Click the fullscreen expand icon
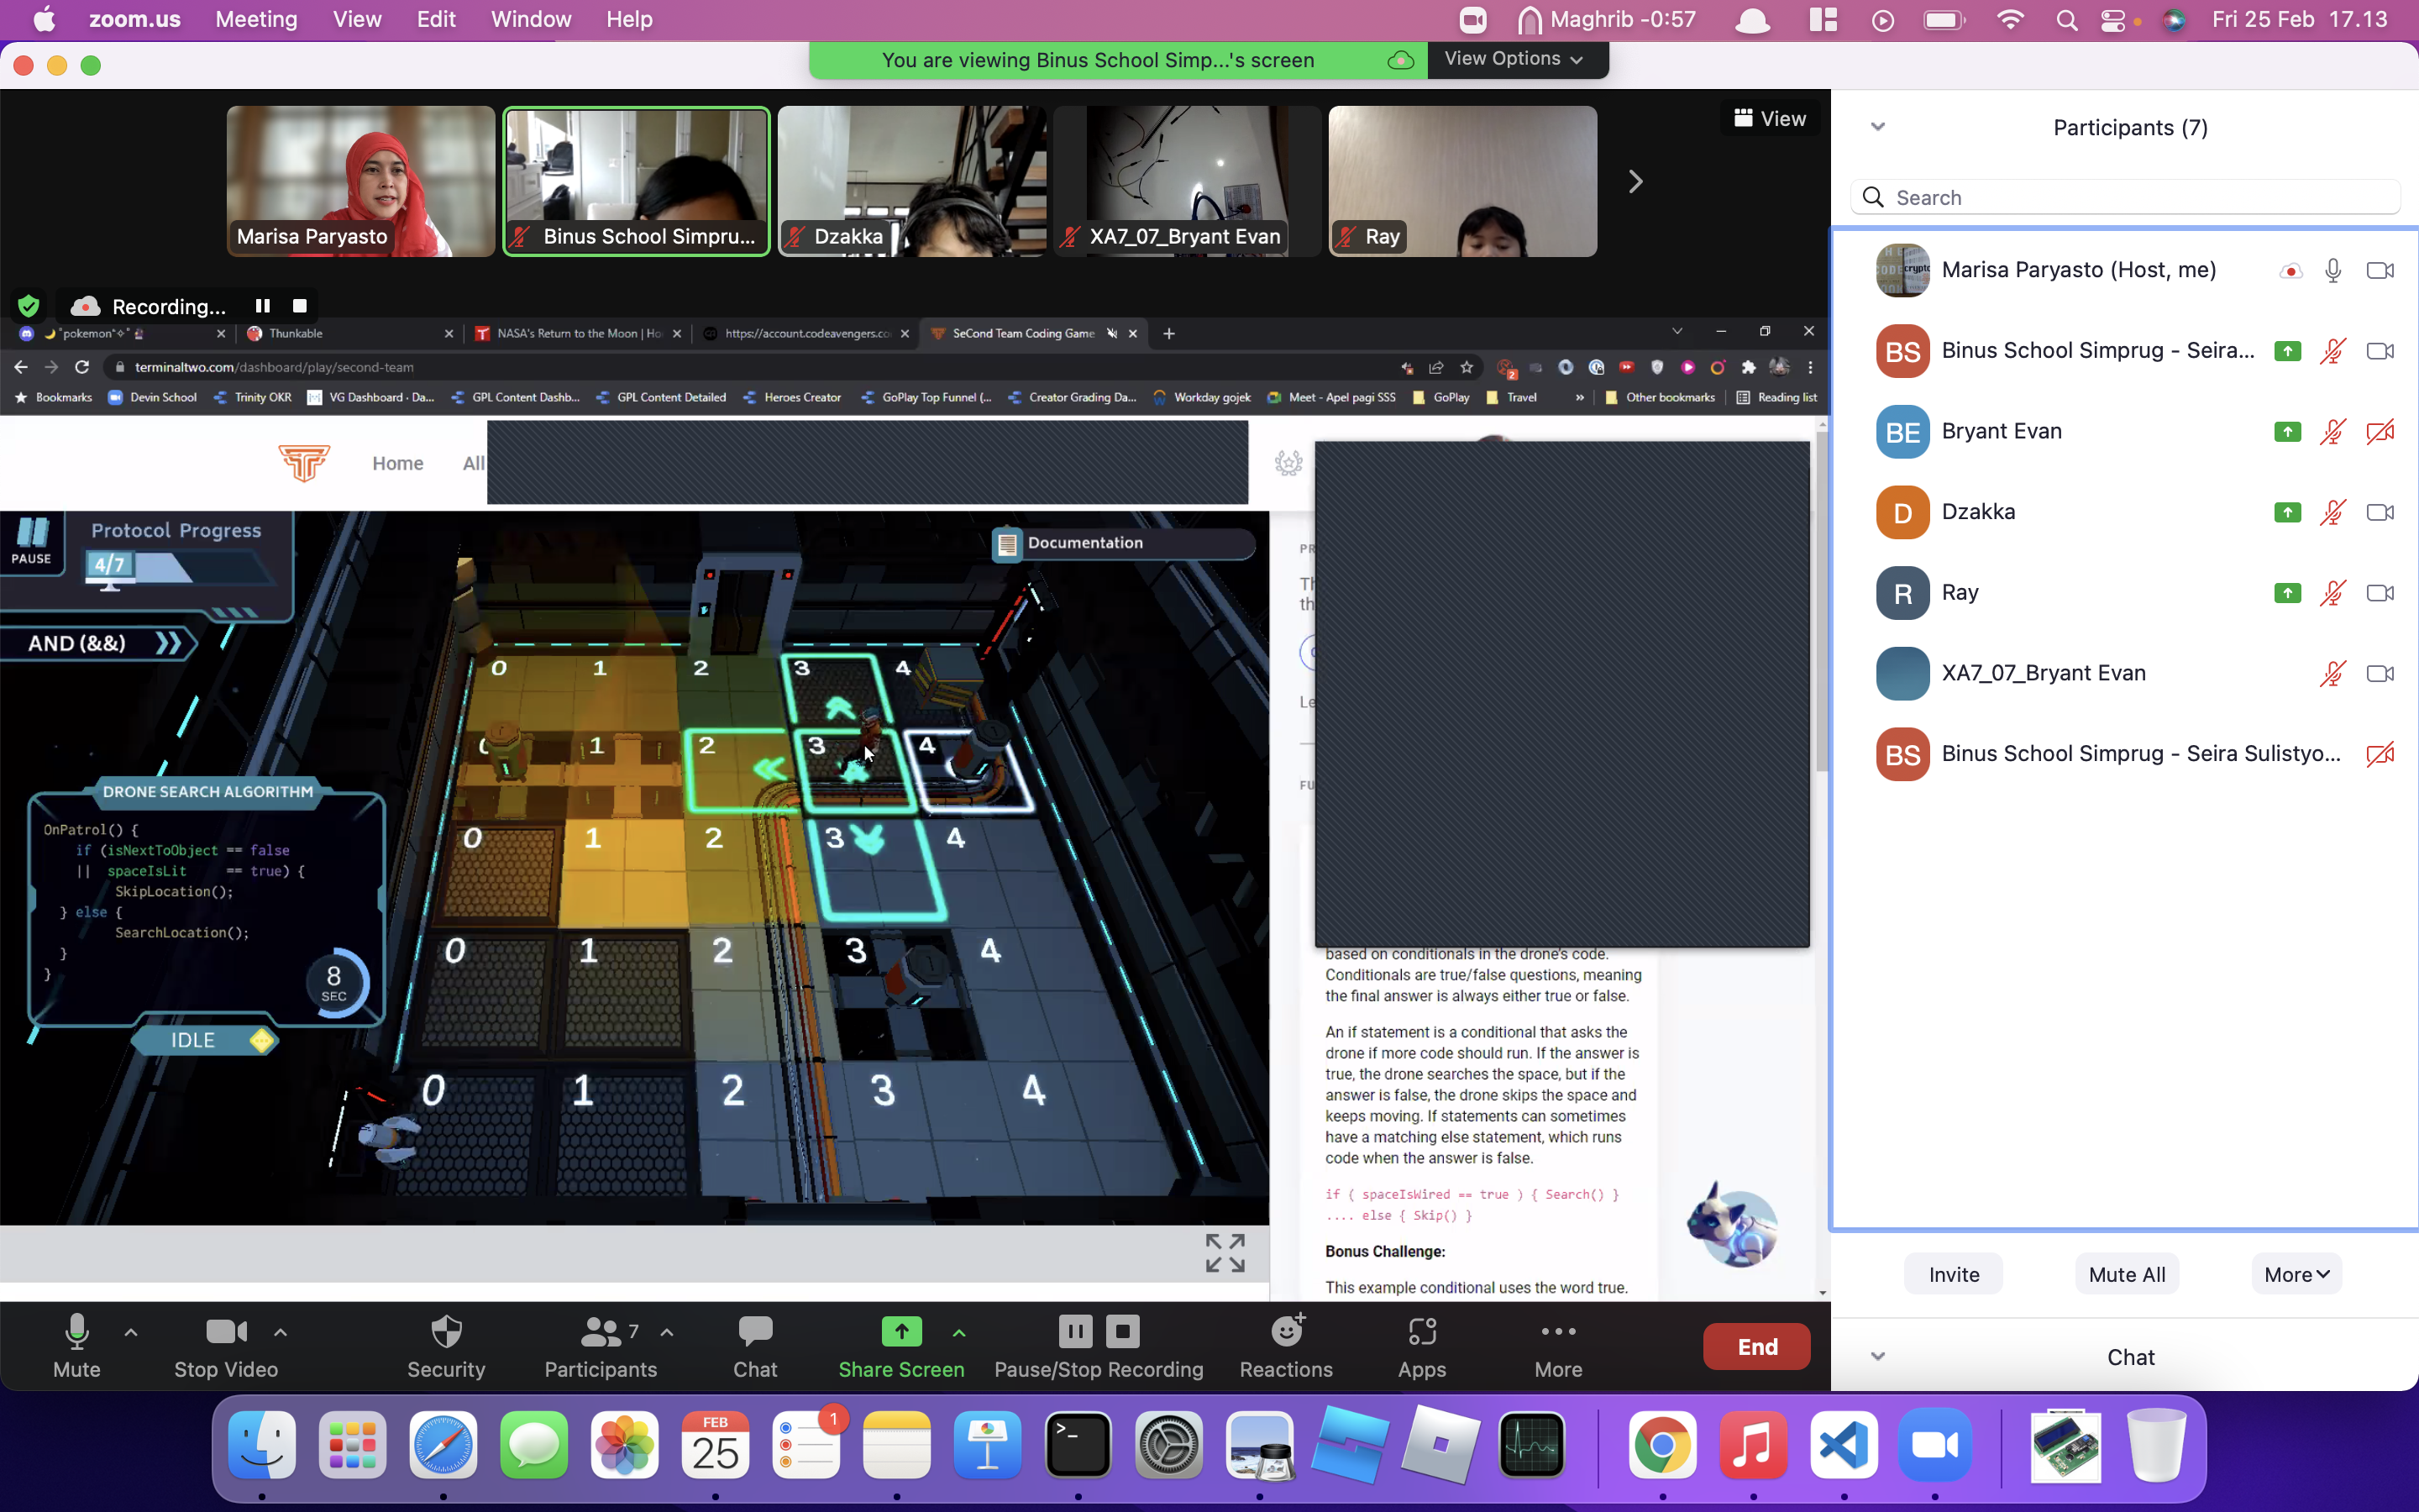This screenshot has height=1512, width=2419. pos(1225,1252)
